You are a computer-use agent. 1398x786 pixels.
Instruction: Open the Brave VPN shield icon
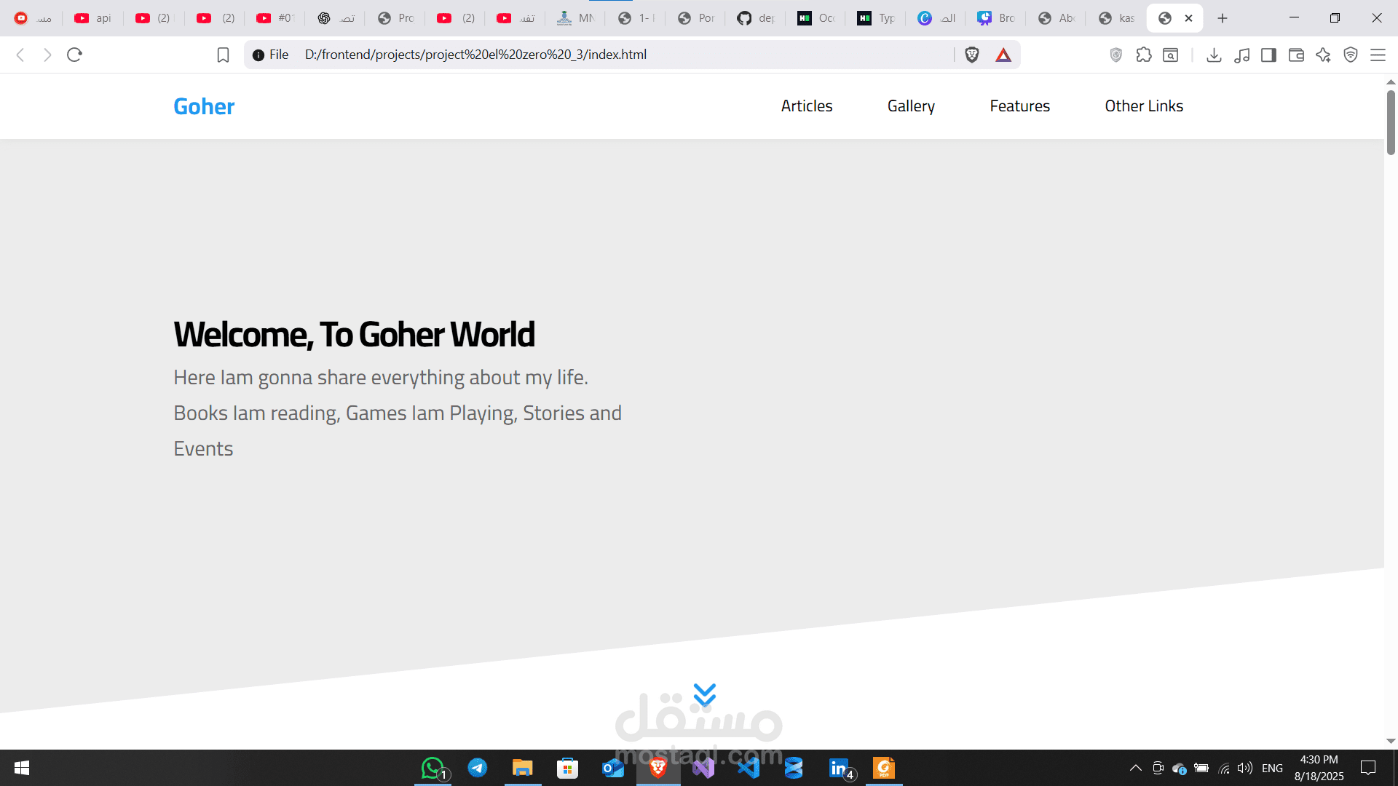pyautogui.click(x=1351, y=55)
